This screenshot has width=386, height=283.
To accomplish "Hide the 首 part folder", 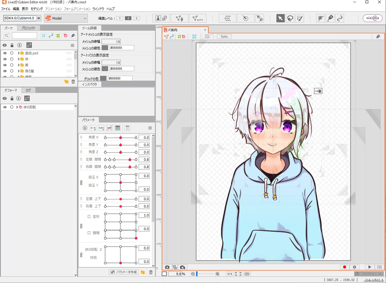I will 5,65.
